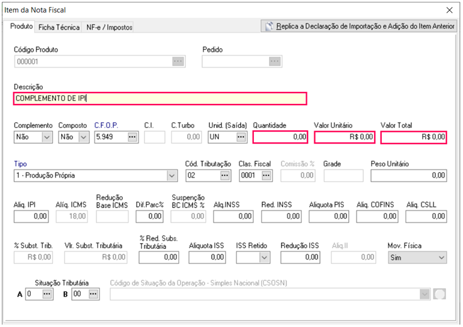The width and height of the screenshot is (463, 327).
Task: Click the Descrição text field
Action: coord(159,98)
